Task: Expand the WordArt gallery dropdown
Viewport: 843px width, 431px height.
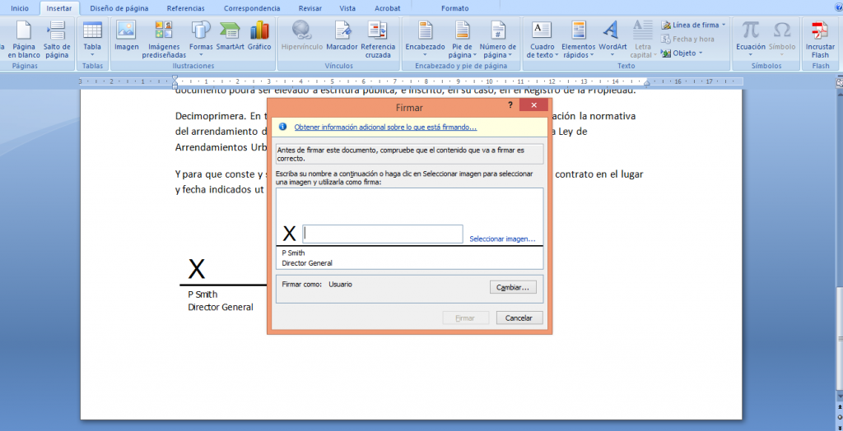Action: click(x=612, y=55)
